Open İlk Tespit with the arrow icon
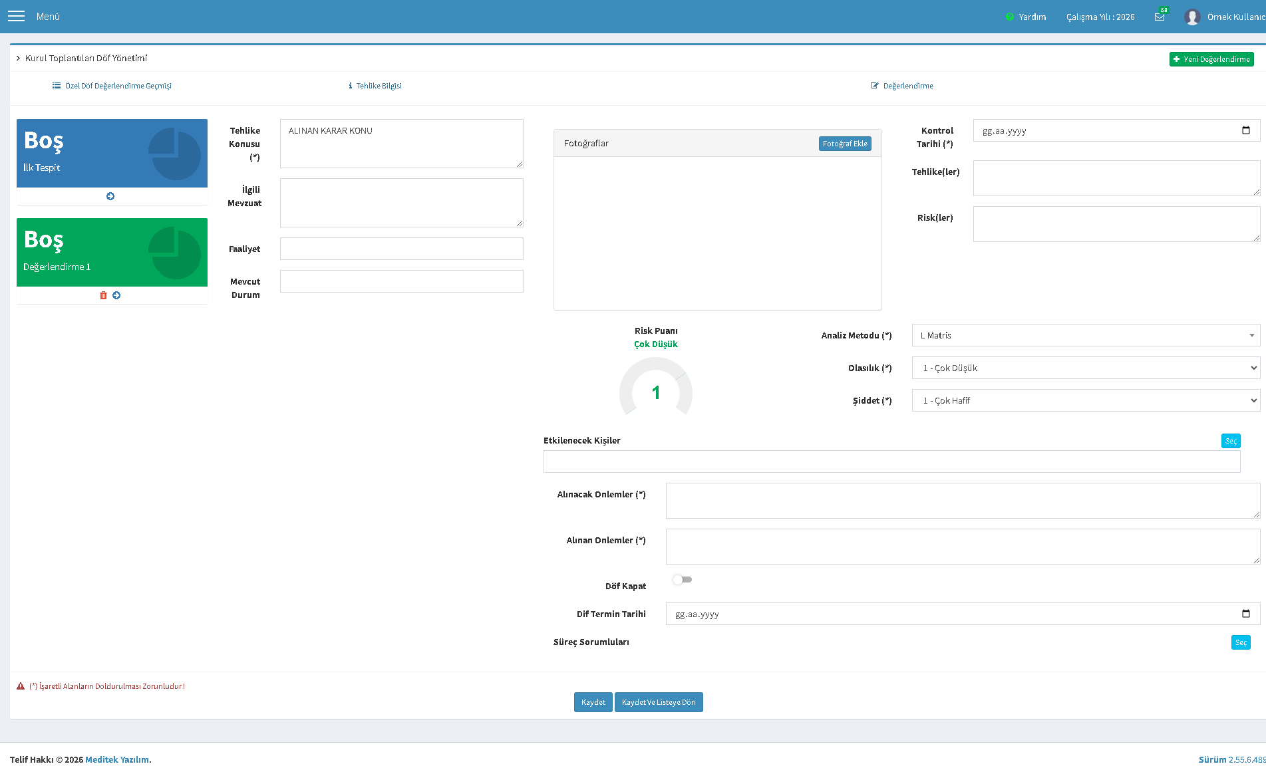The width and height of the screenshot is (1266, 776). [110, 196]
